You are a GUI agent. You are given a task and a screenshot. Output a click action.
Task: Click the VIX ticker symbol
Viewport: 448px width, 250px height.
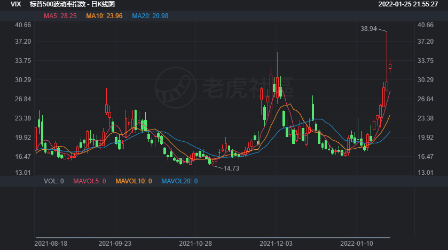click(x=15, y=4)
